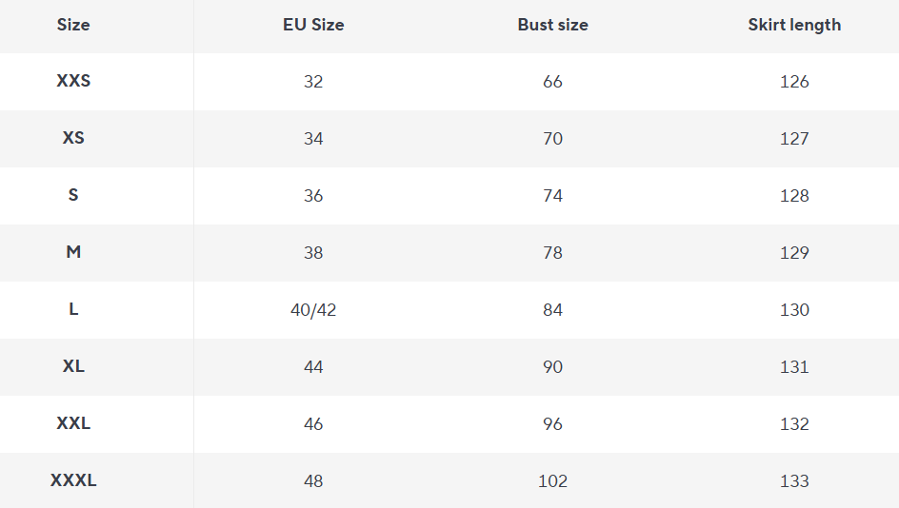Image resolution: width=899 pixels, height=508 pixels.
Task: Click the bust size 102 cell
Action: click(x=552, y=481)
